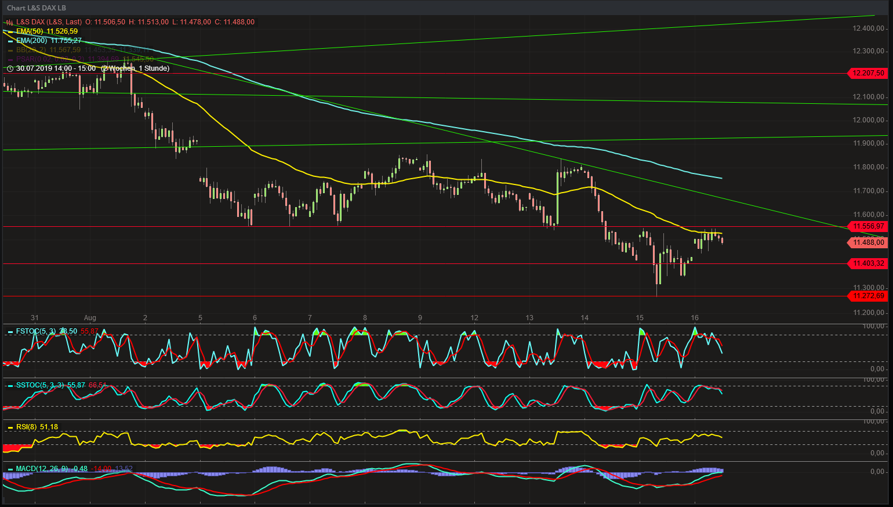Select the SSTOC(5, 3, 3) indicator label

pyautogui.click(x=40, y=385)
